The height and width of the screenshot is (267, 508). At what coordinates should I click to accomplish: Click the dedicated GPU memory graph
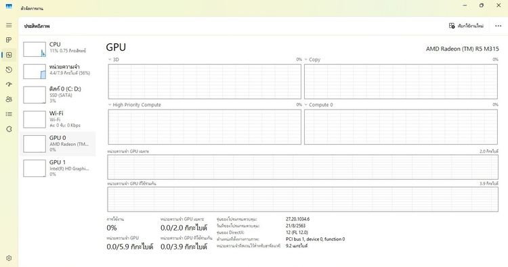click(303, 167)
